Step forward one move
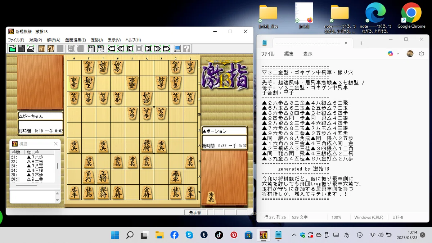The height and width of the screenshot is (243, 432). click(x=148, y=49)
